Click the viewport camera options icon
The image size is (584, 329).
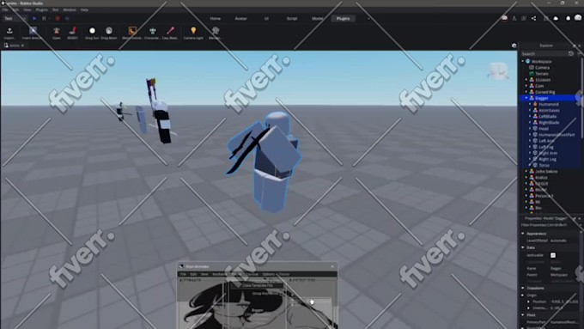(514, 46)
